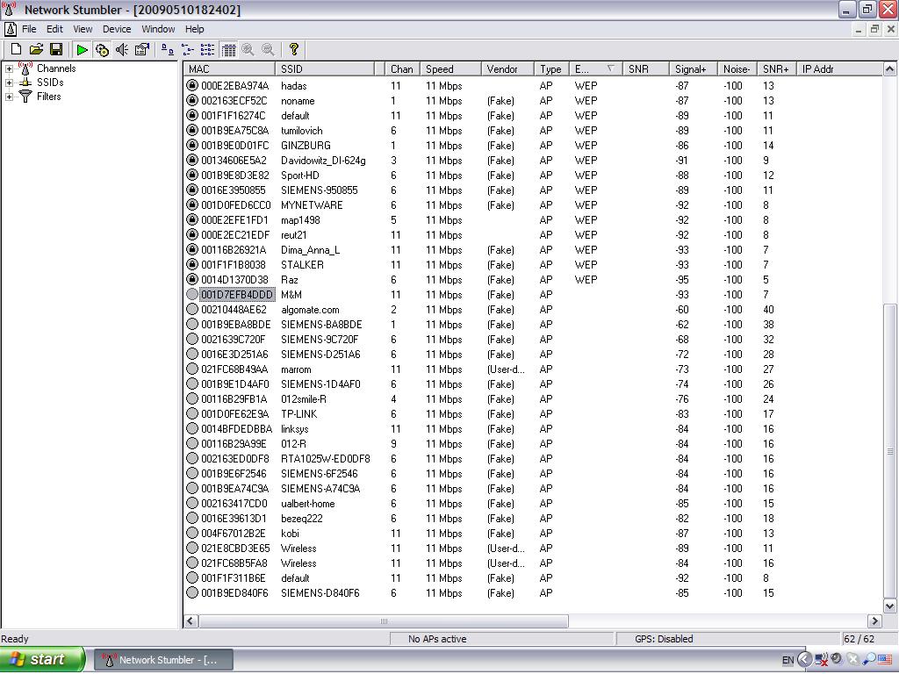
Task: Switch to details view in toolbar
Action: 228,50
